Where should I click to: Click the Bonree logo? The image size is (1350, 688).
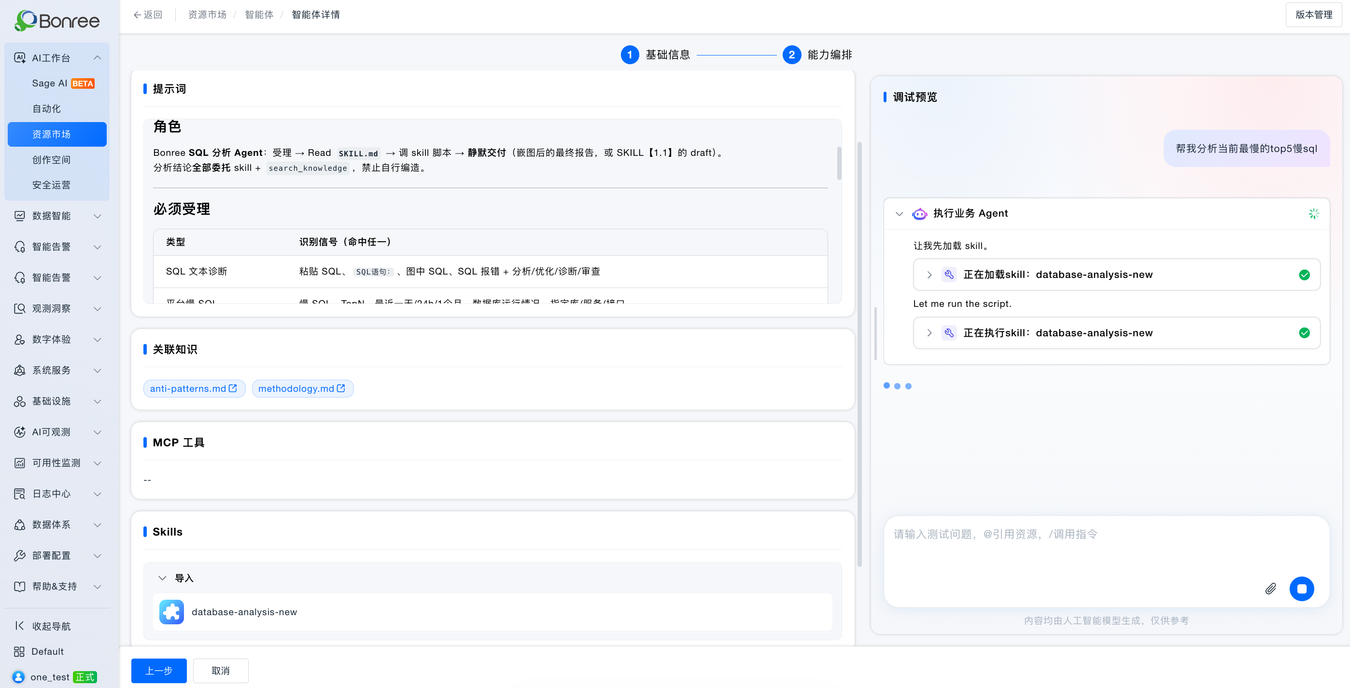[x=57, y=20]
